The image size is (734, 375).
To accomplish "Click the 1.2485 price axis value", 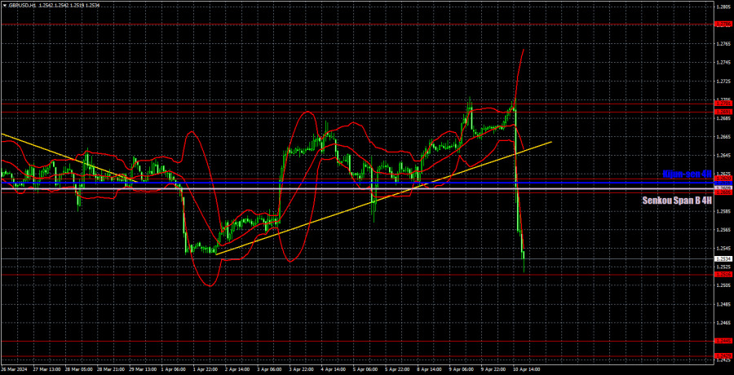I will (722, 304).
